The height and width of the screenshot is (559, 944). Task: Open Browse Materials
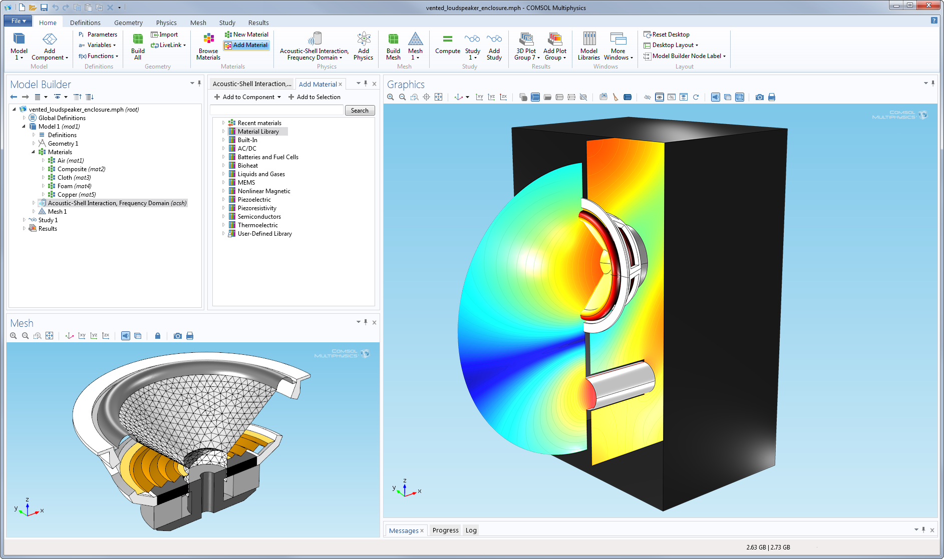pos(208,46)
